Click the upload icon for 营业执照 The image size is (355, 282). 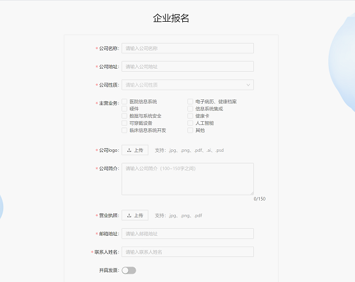pos(129,215)
